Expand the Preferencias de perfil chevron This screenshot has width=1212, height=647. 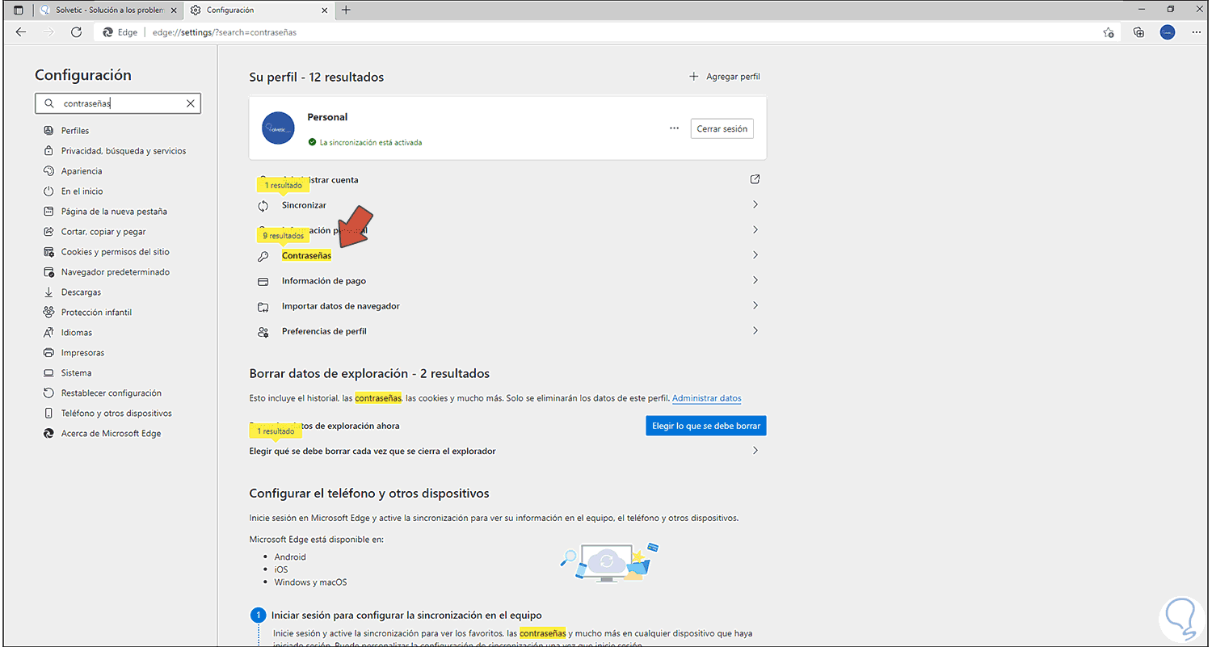click(755, 331)
